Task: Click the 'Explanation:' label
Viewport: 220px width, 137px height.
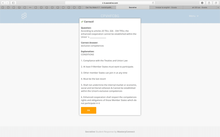Action: tap(87, 51)
